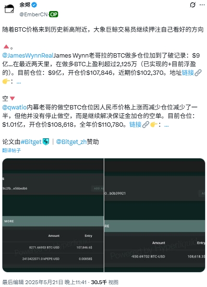The image size is (207, 287).
Task: Click 翻译帖子 to translate post
Action: pyautogui.click(x=12, y=150)
